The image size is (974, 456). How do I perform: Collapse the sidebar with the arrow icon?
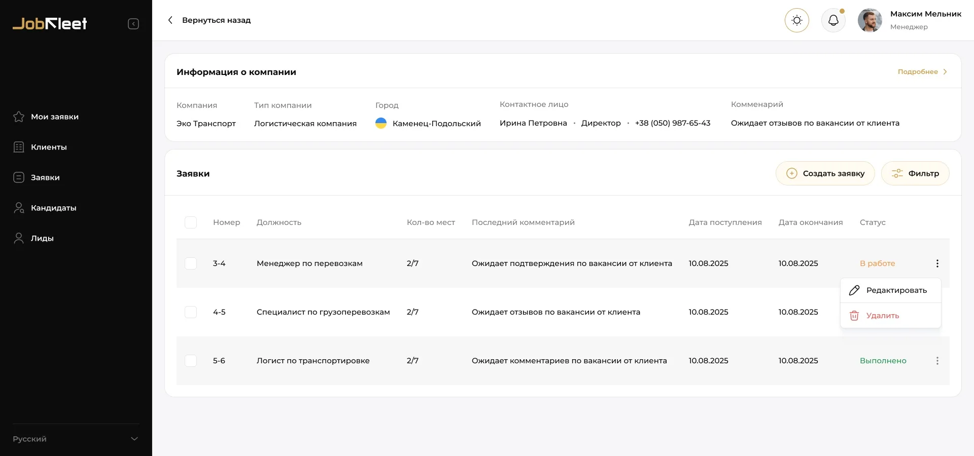133,24
